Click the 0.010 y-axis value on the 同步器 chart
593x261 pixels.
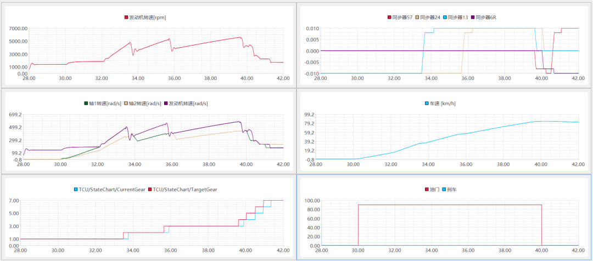click(313, 29)
